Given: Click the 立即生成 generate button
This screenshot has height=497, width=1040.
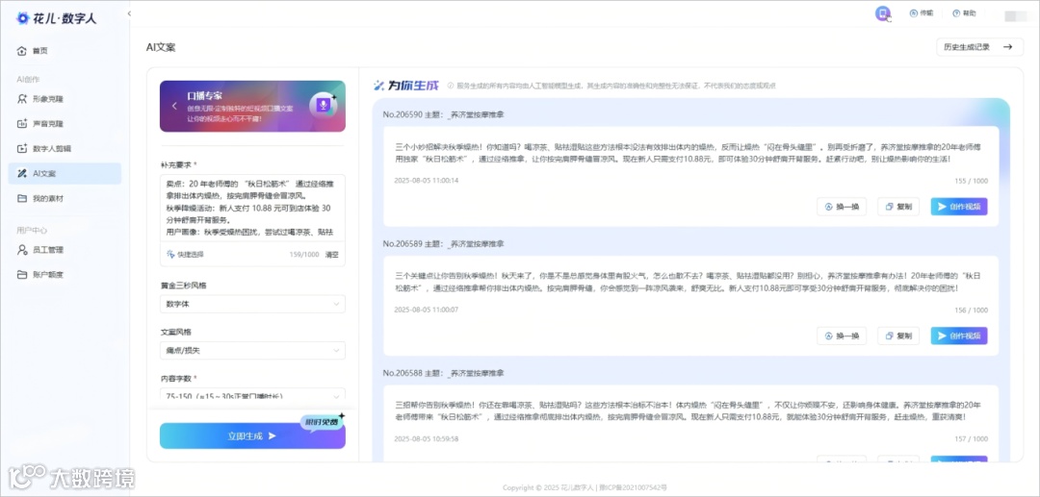Looking at the screenshot, I should point(252,436).
